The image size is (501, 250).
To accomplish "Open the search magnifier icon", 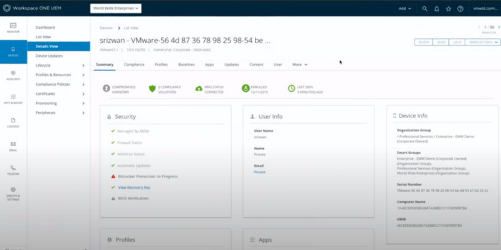I will 425,9.
